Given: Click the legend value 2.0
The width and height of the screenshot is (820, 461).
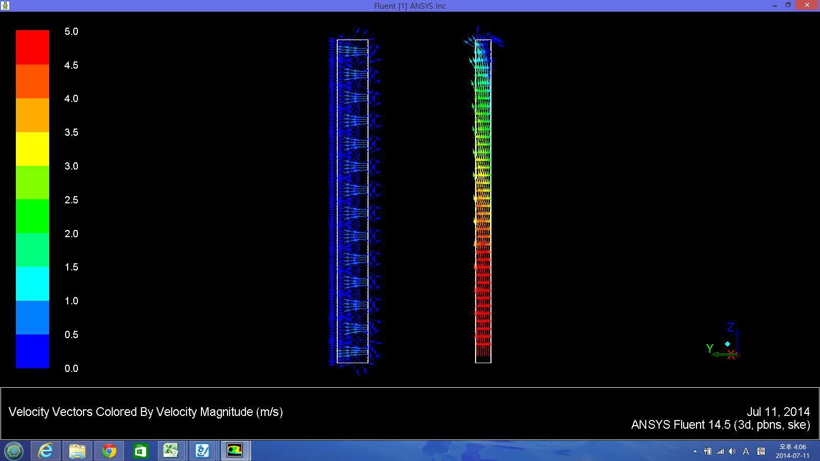Looking at the screenshot, I should pos(71,234).
